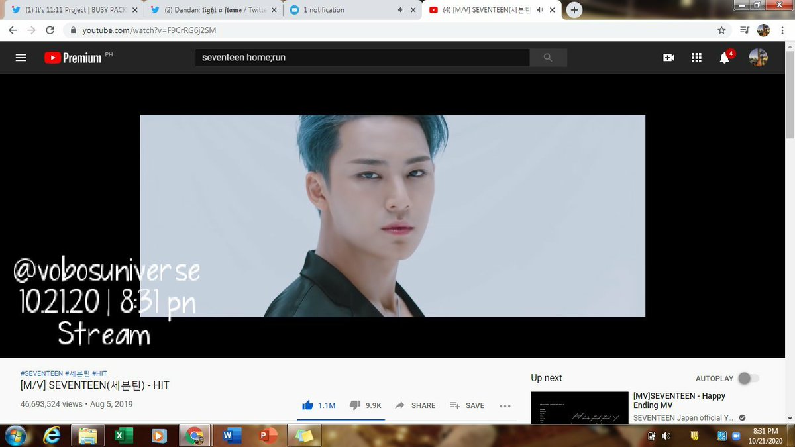The width and height of the screenshot is (795, 447).
Task: Click Chrome icon in the taskbar
Action: pos(194,436)
